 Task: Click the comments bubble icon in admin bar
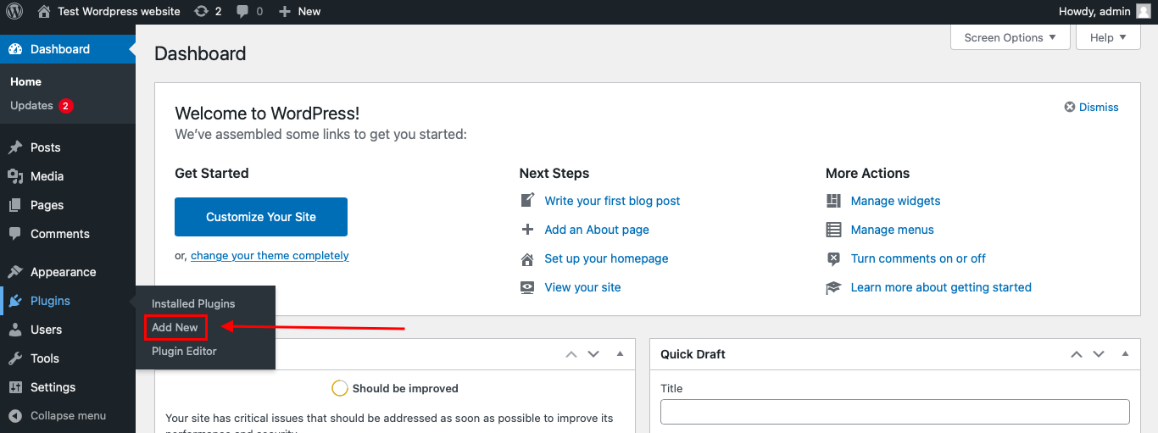[x=243, y=12]
